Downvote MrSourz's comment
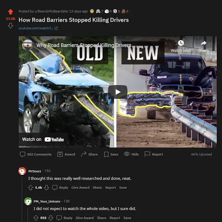Viewport: 222px width, 222px height. (x=46, y=188)
